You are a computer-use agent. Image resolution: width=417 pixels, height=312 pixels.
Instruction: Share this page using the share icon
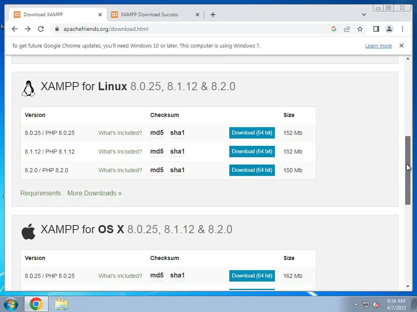pyautogui.click(x=347, y=29)
